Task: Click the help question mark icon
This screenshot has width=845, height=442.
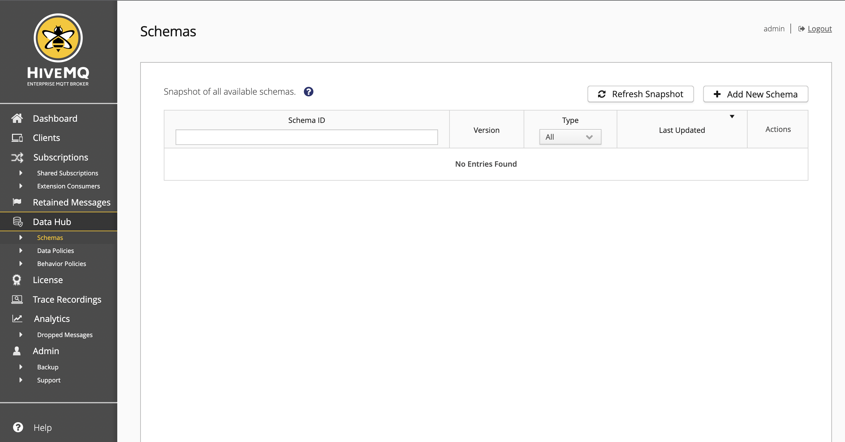Action: 309,91
